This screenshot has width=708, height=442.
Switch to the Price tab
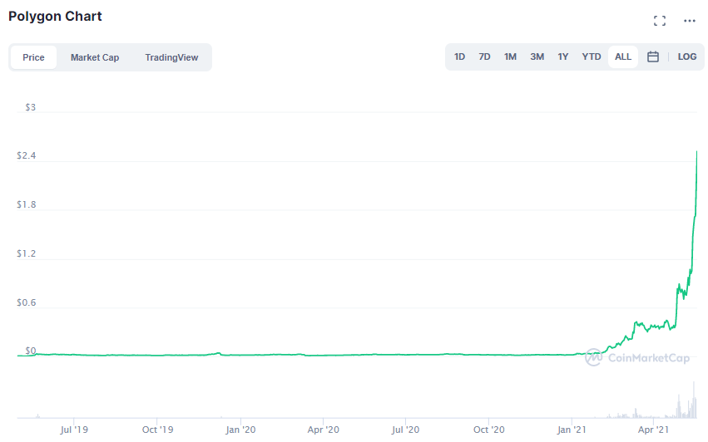click(x=33, y=57)
